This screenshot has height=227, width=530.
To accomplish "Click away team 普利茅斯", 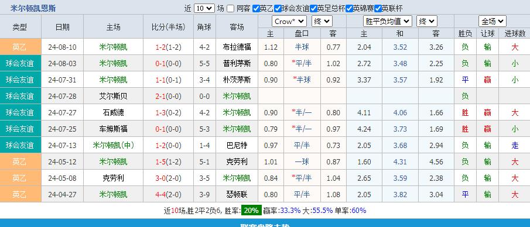I will (x=237, y=64).
